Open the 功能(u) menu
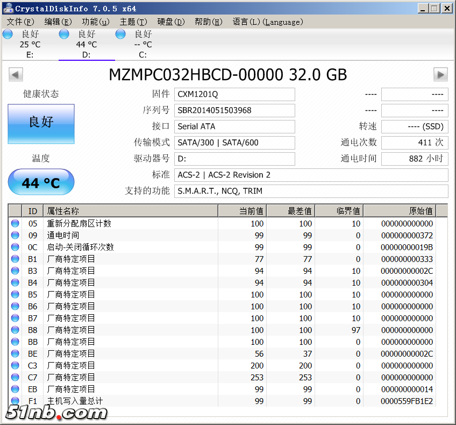 pyautogui.click(x=96, y=22)
